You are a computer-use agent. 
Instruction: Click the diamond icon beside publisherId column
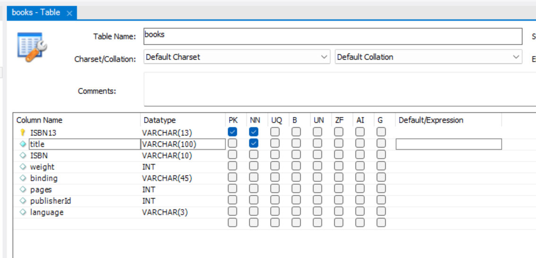23,201
